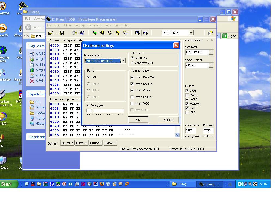Toggle Invert Data In checkbox

point(132,84)
